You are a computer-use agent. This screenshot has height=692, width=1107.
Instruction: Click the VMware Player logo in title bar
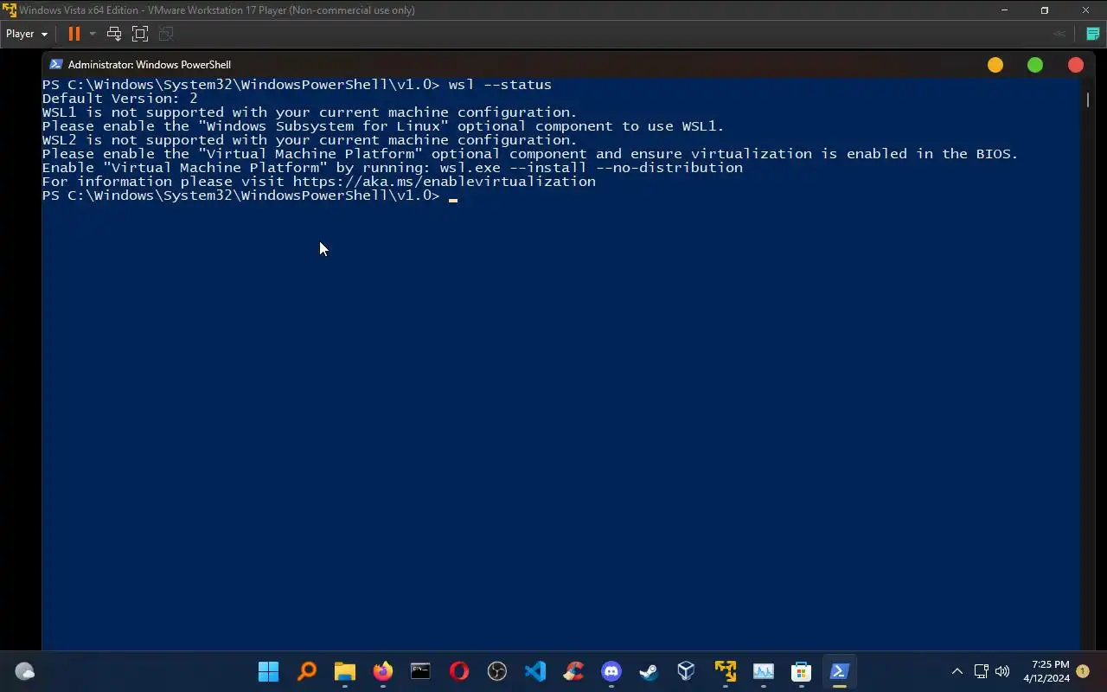tap(9, 10)
